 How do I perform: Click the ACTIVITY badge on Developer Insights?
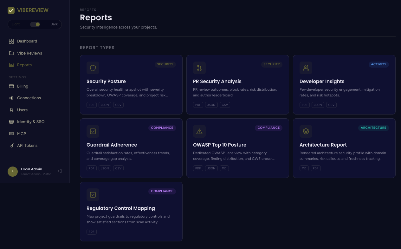pyautogui.click(x=379, y=64)
